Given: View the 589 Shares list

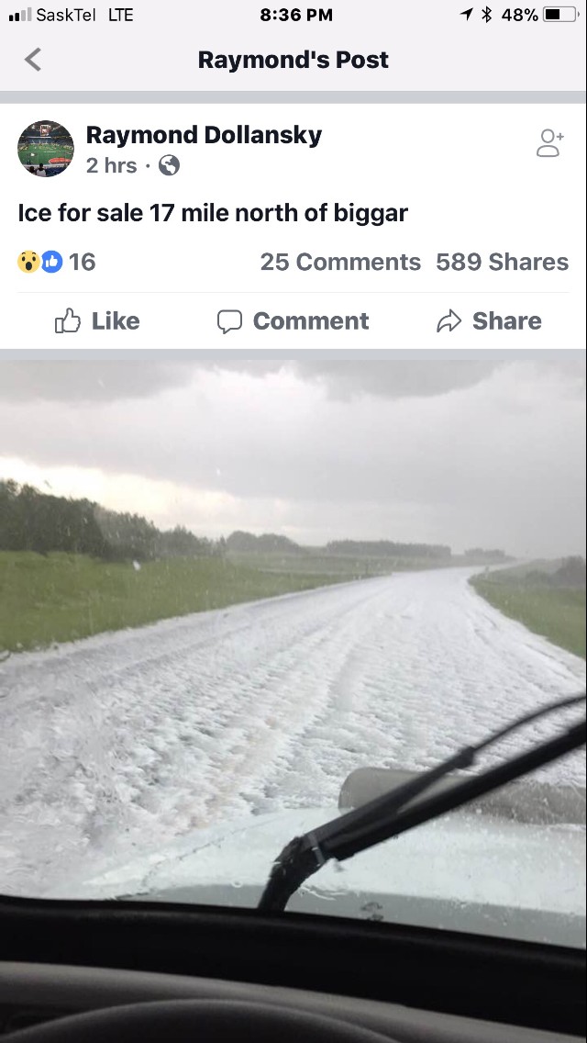Looking at the screenshot, I should point(503,262).
